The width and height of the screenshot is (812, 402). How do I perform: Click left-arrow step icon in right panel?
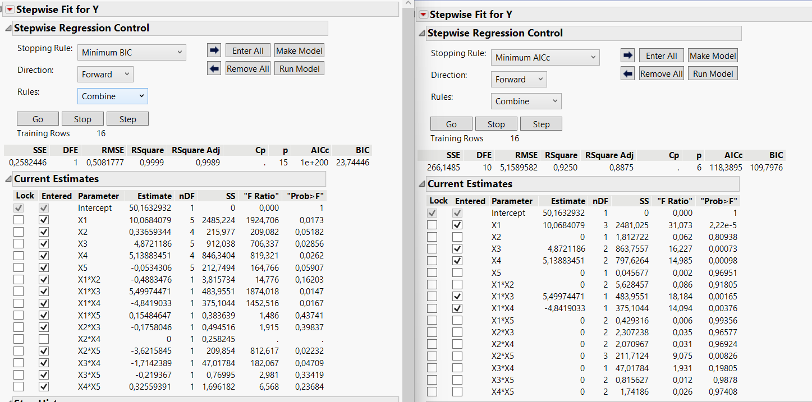point(627,73)
